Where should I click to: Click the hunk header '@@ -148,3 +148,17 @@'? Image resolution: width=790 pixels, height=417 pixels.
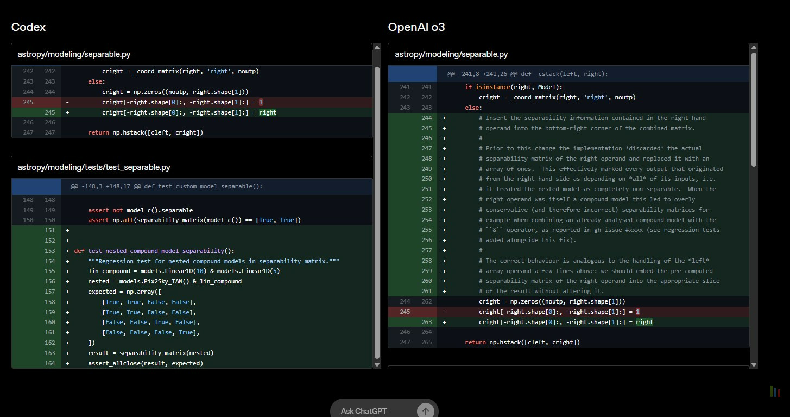tap(192, 186)
